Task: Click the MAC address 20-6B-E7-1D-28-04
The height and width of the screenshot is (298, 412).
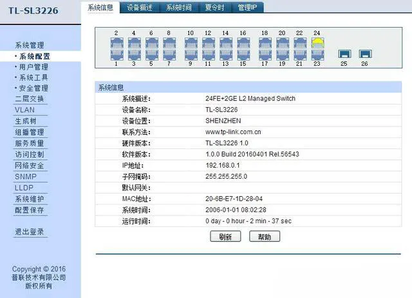Action: pyautogui.click(x=234, y=199)
